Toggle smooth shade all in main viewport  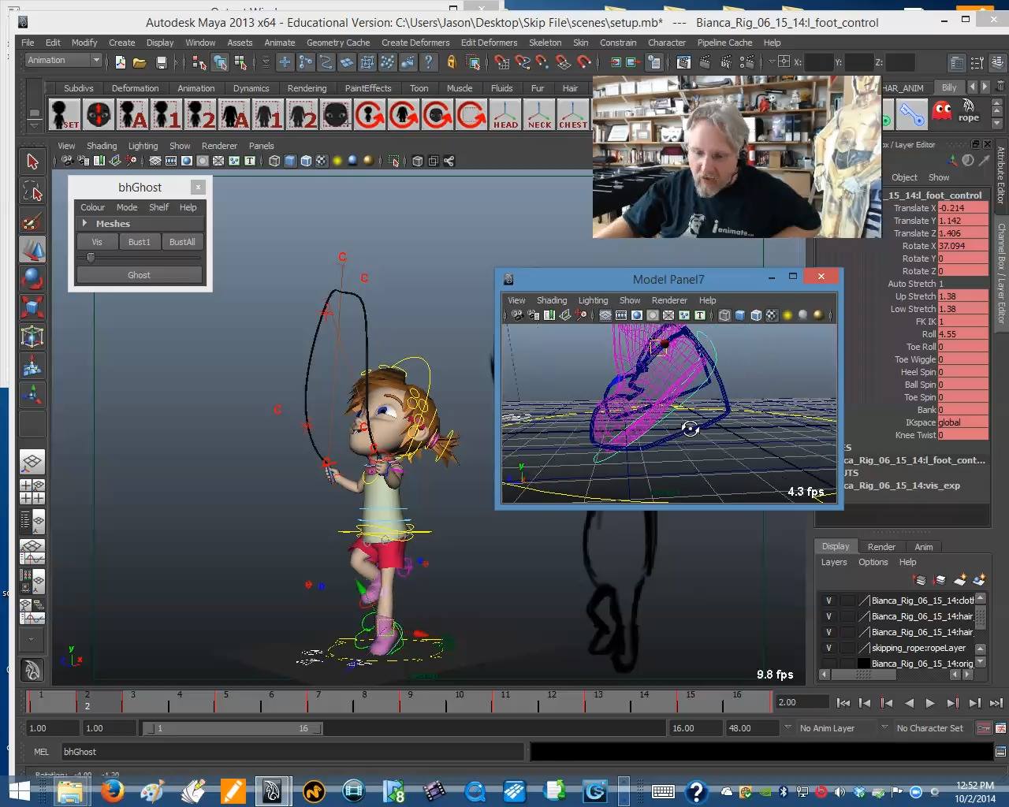coord(290,161)
